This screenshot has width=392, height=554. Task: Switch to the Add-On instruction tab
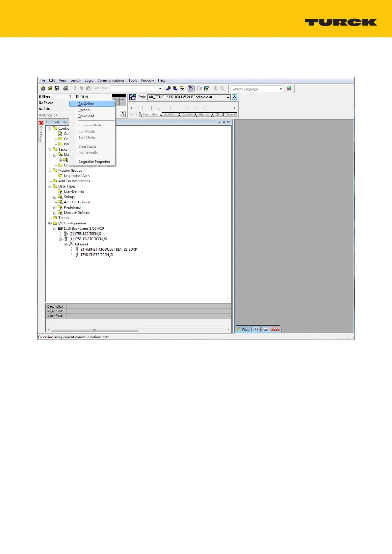point(170,114)
